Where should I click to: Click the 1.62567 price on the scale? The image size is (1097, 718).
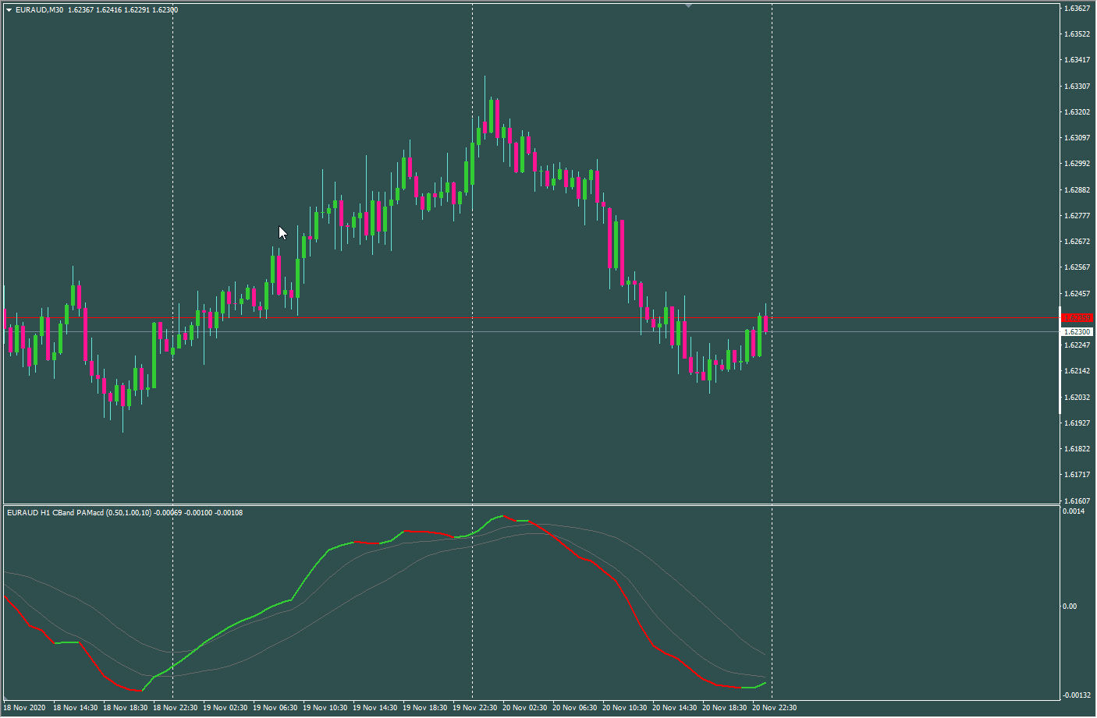pos(1077,267)
